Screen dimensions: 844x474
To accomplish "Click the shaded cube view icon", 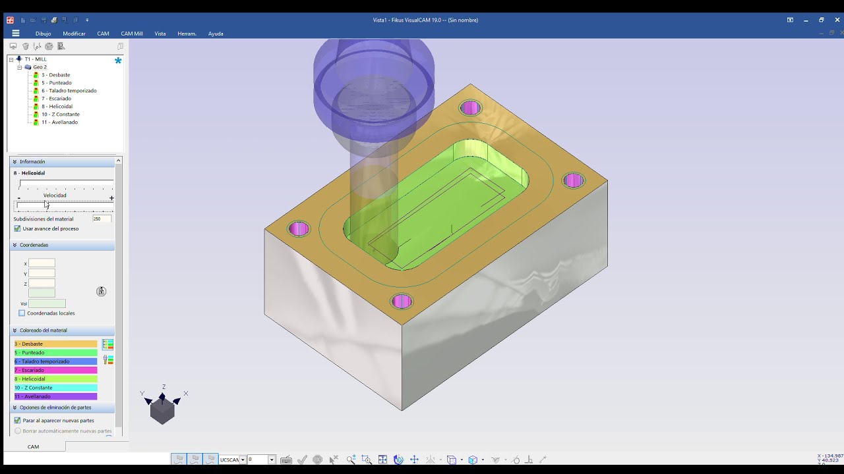I will tap(472, 460).
